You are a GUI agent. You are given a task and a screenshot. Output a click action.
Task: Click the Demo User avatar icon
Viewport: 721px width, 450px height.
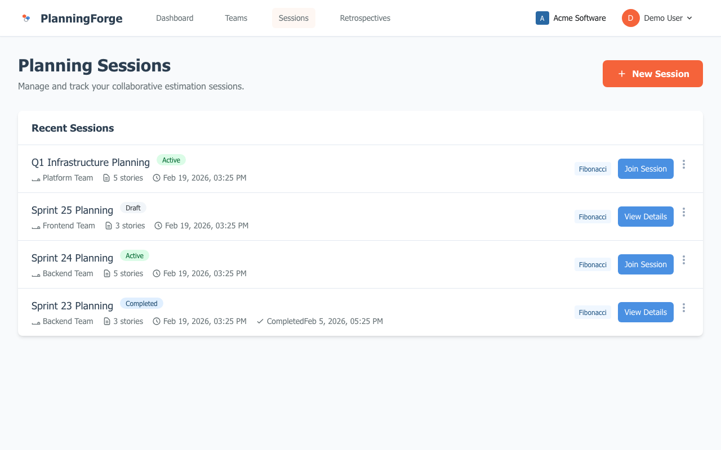coord(629,18)
